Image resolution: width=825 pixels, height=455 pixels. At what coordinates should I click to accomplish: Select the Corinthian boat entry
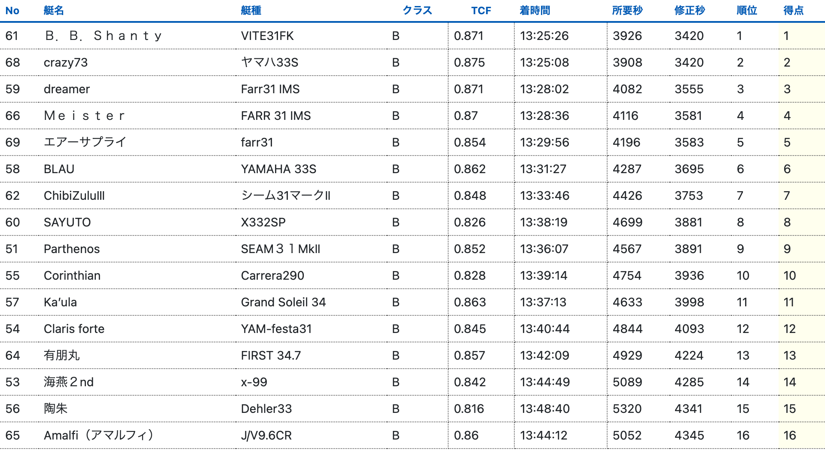point(72,276)
